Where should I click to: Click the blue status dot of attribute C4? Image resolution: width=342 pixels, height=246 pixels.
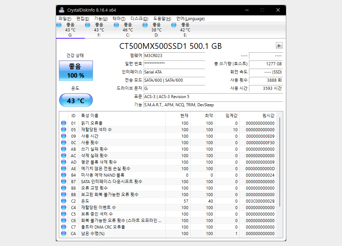[64, 207]
